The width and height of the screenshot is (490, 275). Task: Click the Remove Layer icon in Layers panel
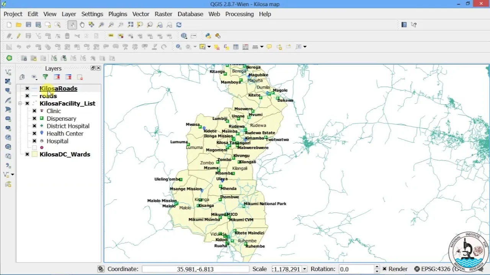coord(80,77)
